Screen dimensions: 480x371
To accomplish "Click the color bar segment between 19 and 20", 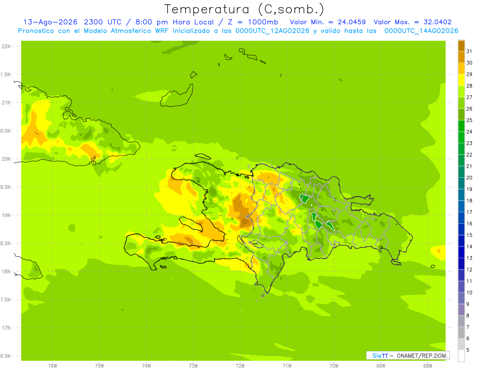I will pyautogui.click(x=461, y=184).
